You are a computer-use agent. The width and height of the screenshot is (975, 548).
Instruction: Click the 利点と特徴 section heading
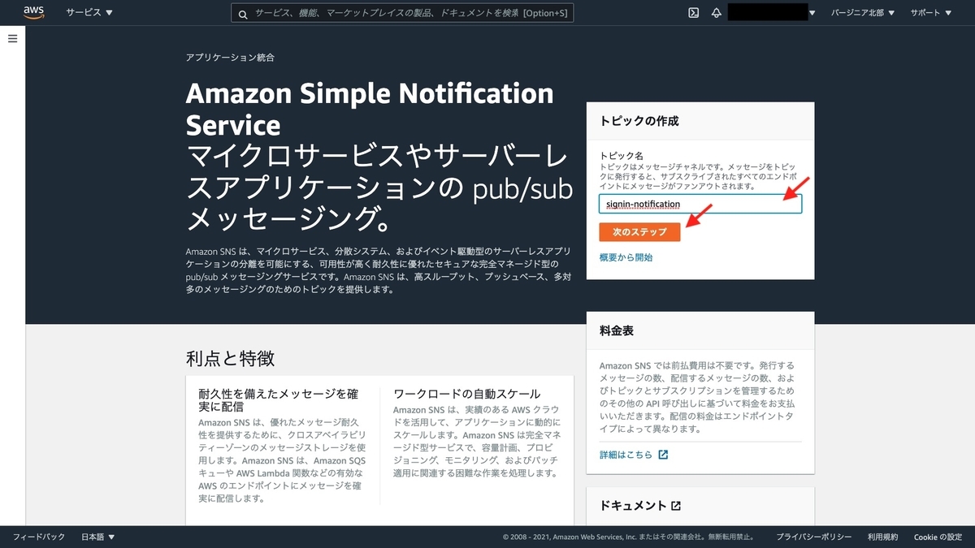click(x=230, y=359)
